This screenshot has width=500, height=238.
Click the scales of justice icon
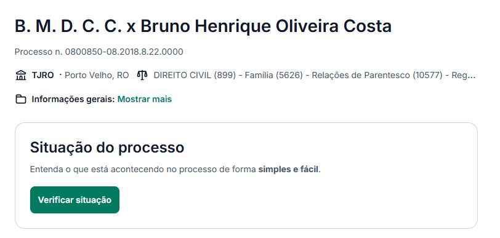(142, 75)
